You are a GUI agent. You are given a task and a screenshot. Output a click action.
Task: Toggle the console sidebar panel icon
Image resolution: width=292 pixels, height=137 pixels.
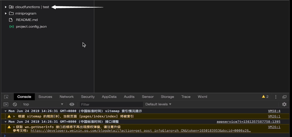tap(6, 105)
